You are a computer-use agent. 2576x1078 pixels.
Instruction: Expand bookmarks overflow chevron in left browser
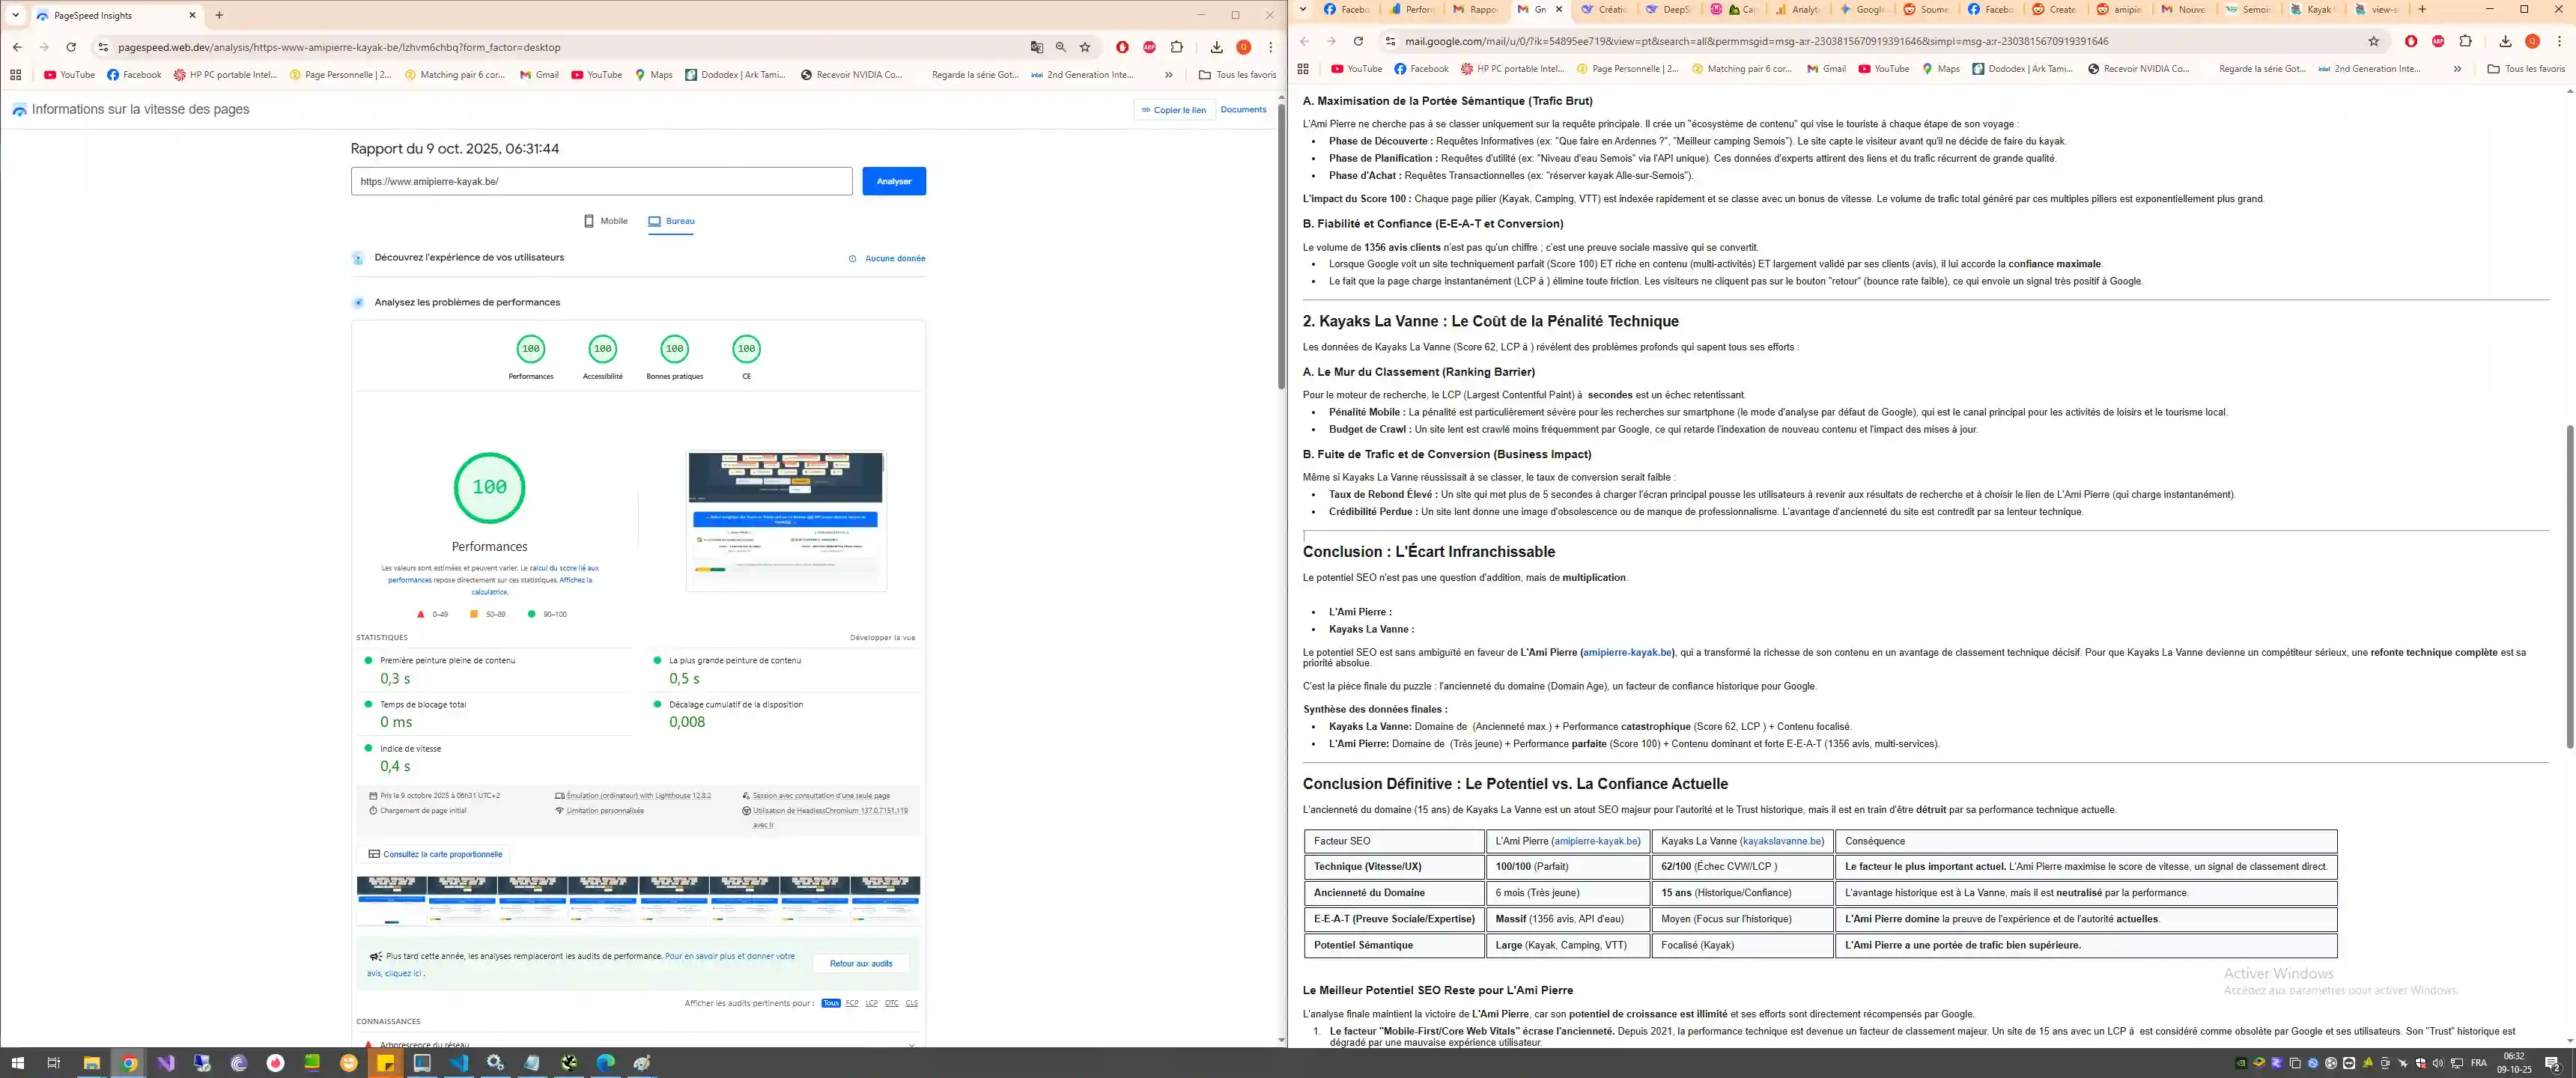click(x=1168, y=75)
